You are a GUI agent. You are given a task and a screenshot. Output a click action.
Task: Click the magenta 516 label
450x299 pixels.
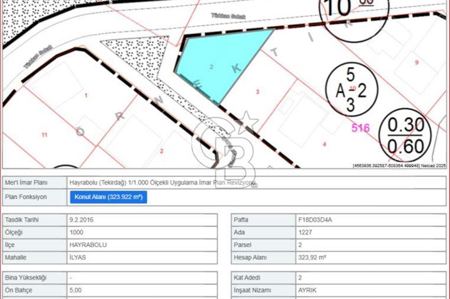tap(361, 128)
